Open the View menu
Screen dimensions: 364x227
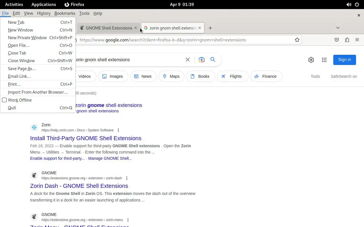(x=28, y=13)
